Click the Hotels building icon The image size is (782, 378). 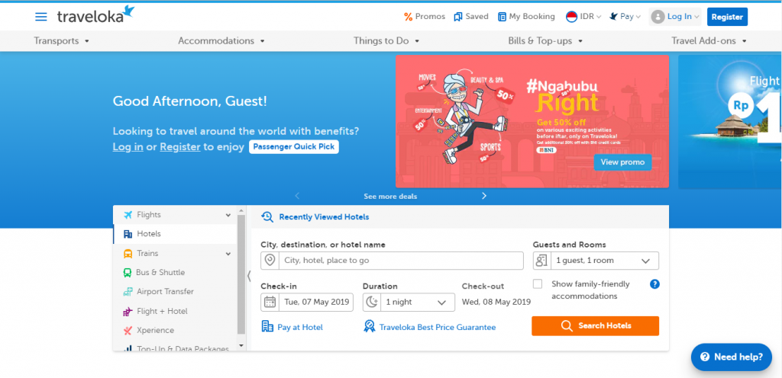pyautogui.click(x=128, y=234)
